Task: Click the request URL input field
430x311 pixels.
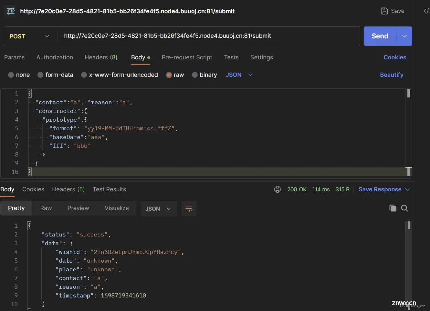Action: click(208, 36)
